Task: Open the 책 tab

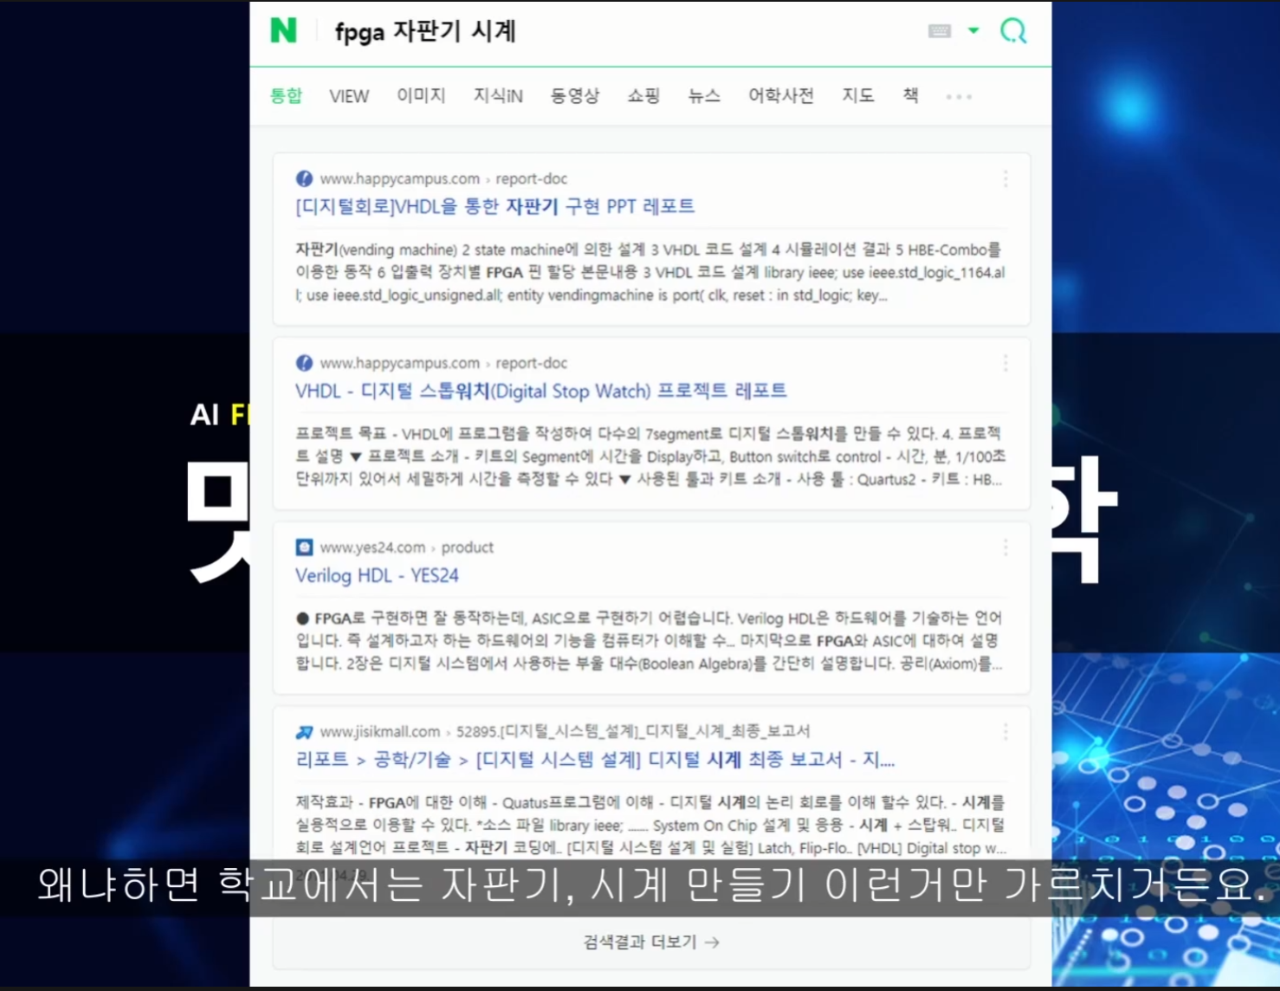Action: coord(911,95)
